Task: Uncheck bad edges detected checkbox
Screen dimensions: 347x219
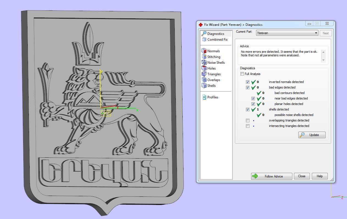Action: [x=248, y=87]
